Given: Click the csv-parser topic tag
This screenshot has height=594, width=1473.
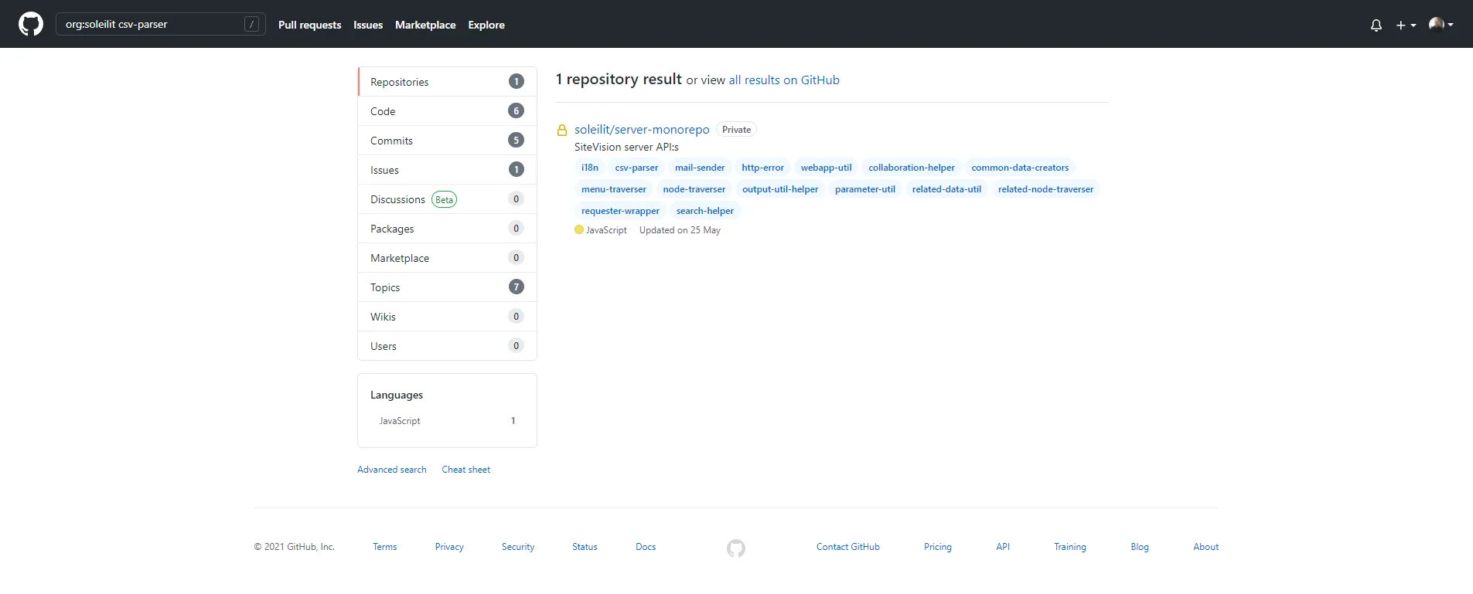Looking at the screenshot, I should (636, 168).
